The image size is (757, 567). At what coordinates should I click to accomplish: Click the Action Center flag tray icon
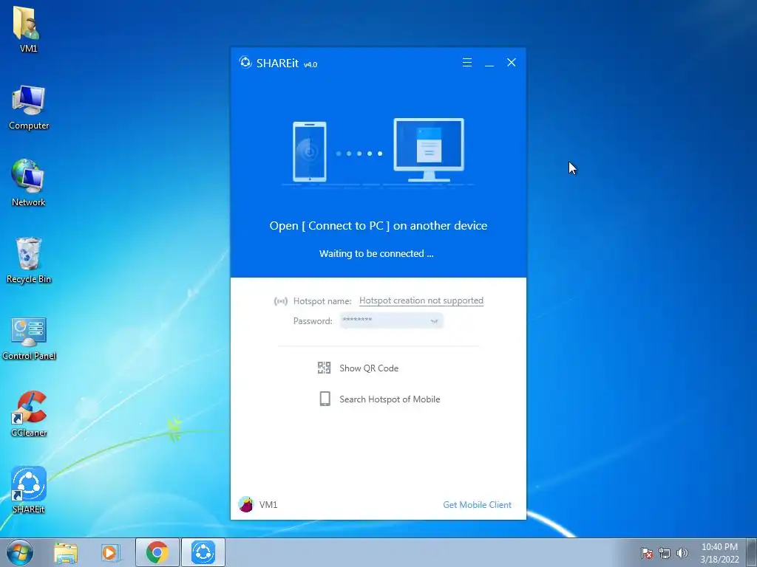click(646, 553)
